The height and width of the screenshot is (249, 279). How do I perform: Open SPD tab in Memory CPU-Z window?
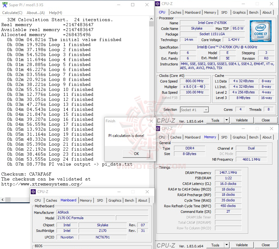224,137
